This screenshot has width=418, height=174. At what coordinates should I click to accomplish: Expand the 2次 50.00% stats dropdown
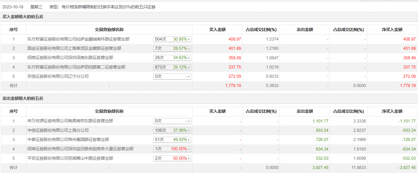point(189,159)
